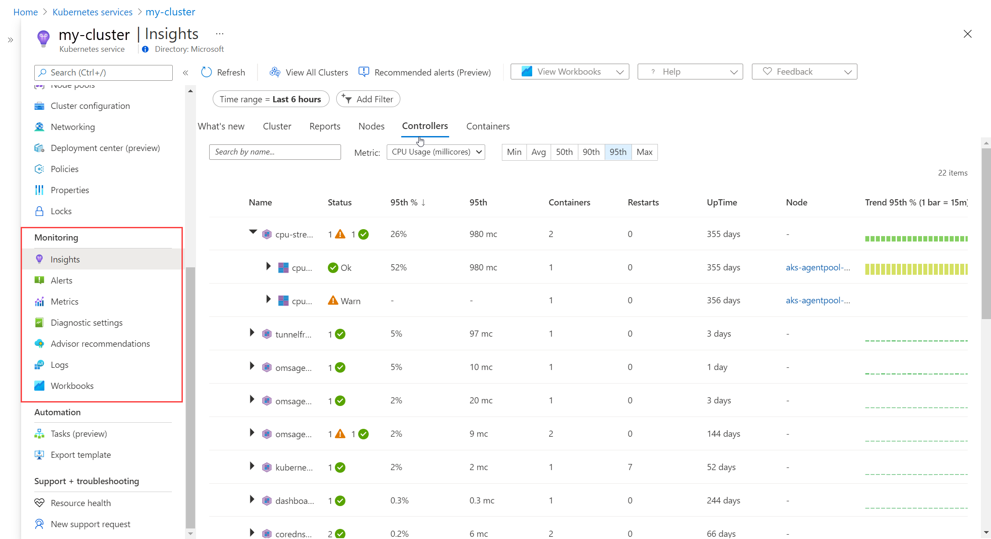Open Locks in the sidebar
This screenshot has height=539, width=991.
click(61, 211)
